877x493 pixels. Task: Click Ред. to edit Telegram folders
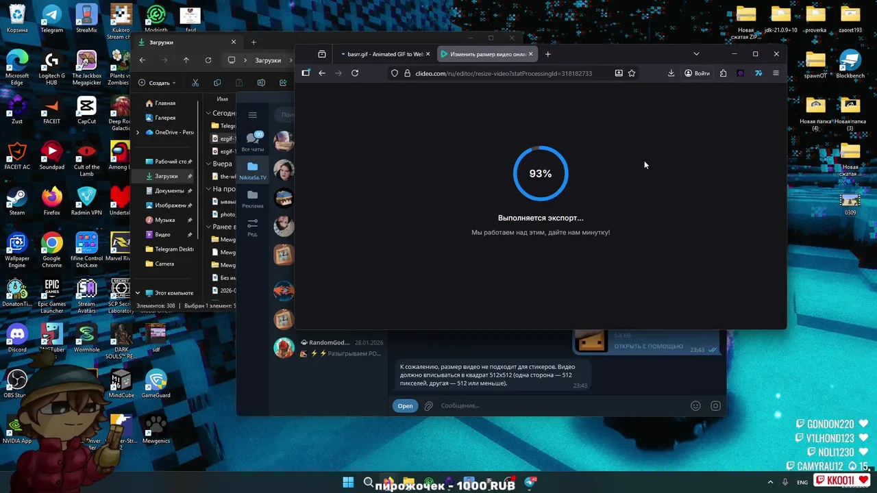click(252, 227)
